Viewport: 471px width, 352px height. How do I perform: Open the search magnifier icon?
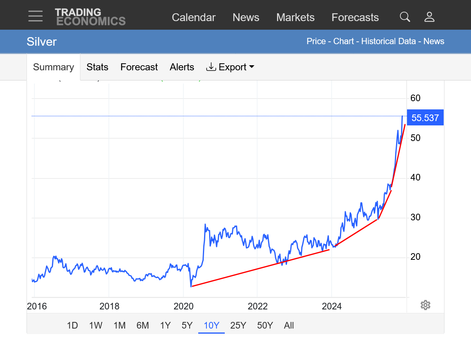coord(405,17)
